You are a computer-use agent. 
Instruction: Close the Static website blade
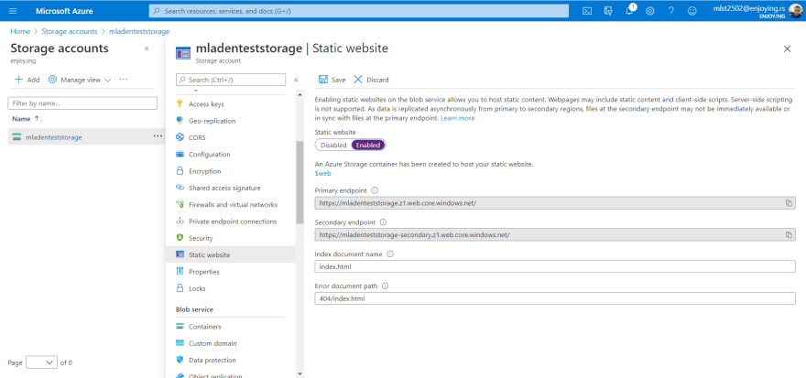(x=787, y=49)
